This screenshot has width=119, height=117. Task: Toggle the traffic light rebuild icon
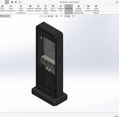[12, 2]
